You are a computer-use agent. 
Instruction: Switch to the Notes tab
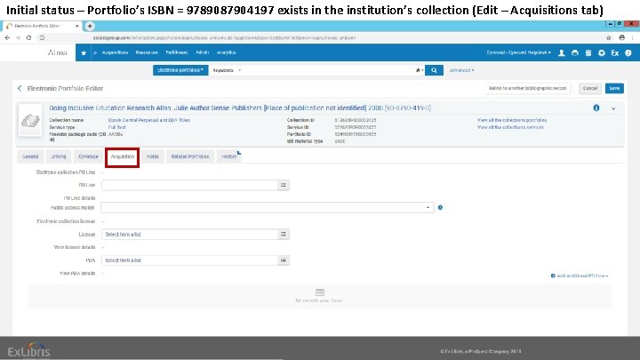(153, 156)
